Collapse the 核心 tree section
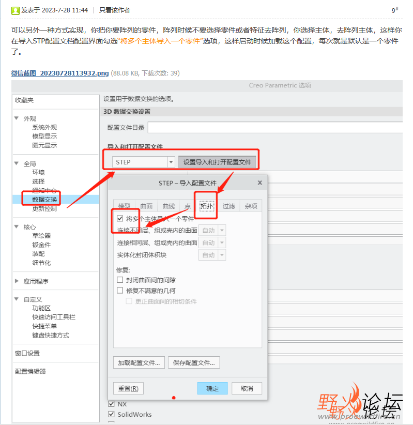 click(17, 226)
